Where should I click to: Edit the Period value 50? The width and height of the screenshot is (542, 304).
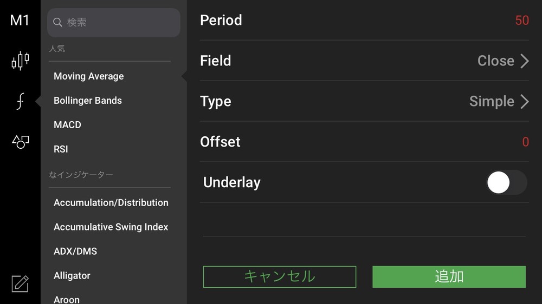click(x=522, y=21)
